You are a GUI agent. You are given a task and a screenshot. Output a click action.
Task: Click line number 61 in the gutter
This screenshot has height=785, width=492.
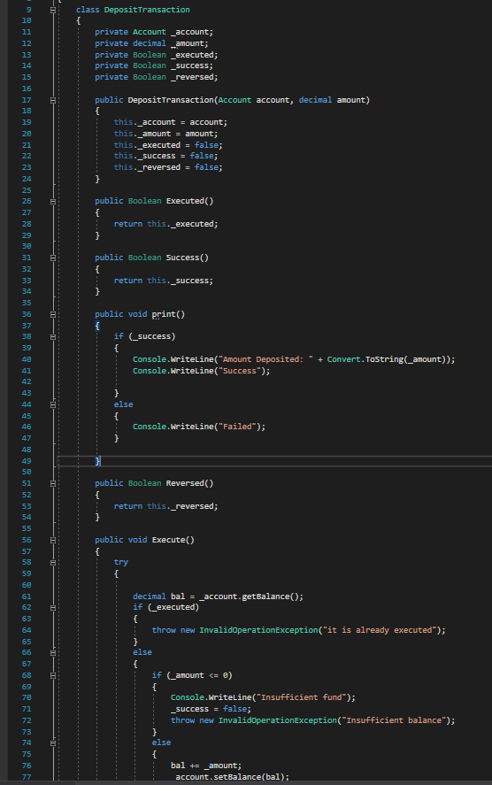[x=27, y=596]
